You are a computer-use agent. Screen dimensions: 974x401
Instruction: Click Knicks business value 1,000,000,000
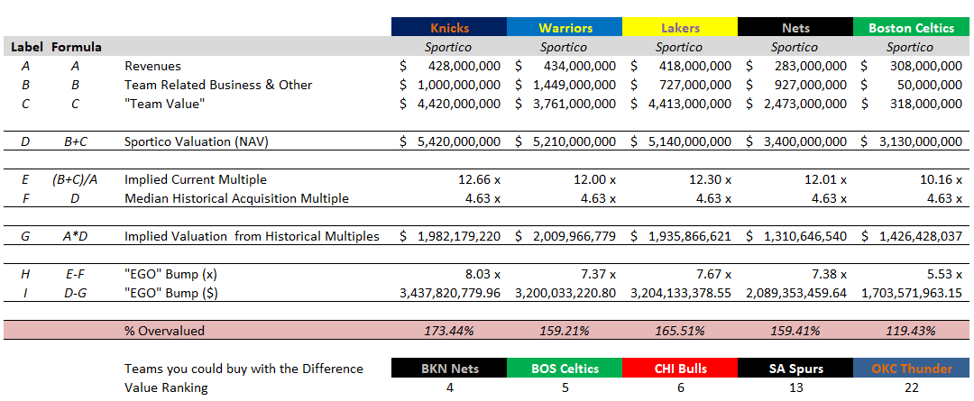coord(459,85)
